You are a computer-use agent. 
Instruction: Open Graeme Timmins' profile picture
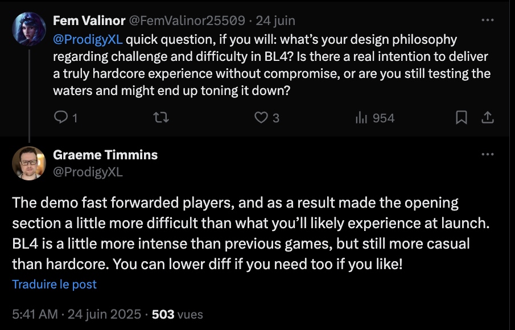29,163
